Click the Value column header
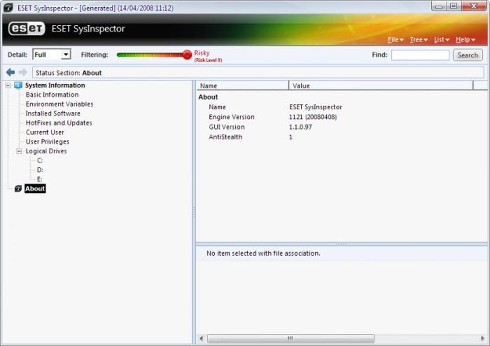 tap(381, 86)
